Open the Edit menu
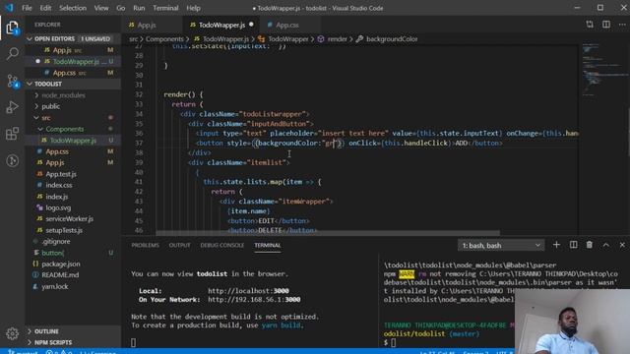This screenshot has width=630, height=354. coord(45,8)
